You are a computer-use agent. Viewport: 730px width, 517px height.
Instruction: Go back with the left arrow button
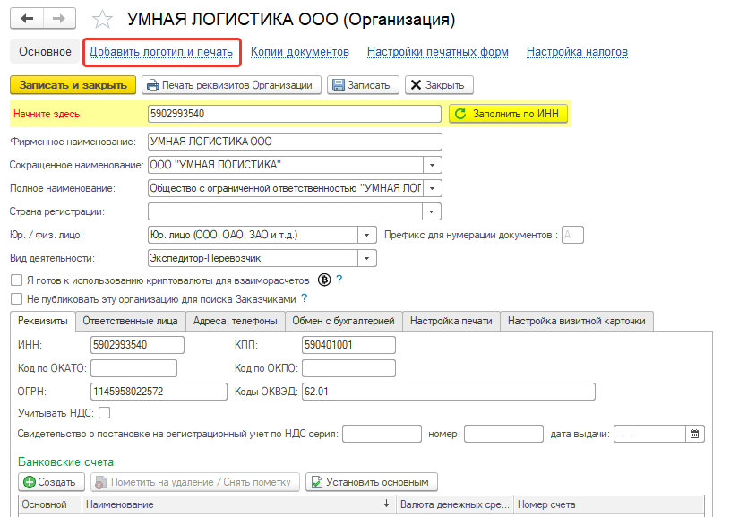click(x=27, y=19)
